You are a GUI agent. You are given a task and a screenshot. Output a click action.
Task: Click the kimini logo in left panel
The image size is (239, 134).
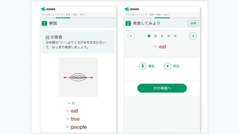coord(48,9)
